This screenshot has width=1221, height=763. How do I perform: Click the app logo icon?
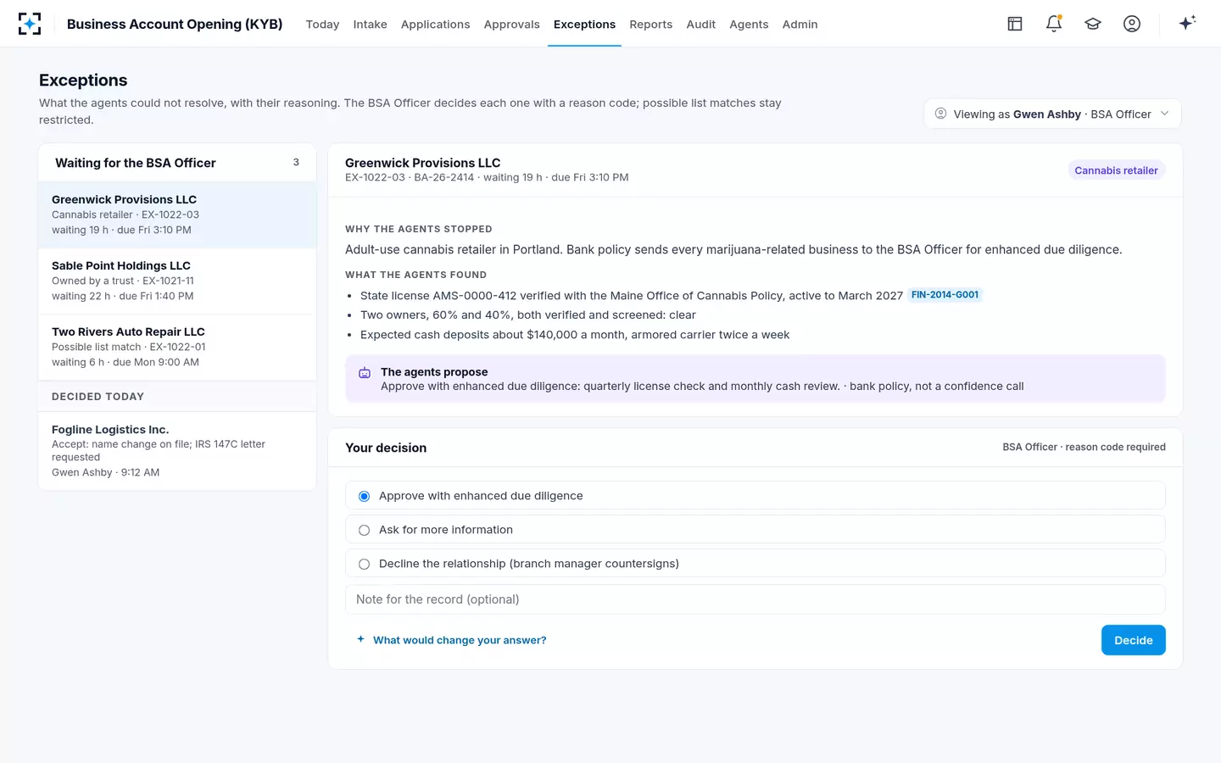tap(30, 24)
